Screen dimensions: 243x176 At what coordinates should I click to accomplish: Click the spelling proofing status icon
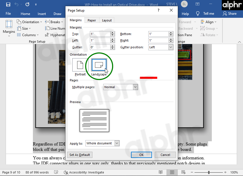(x=56, y=172)
